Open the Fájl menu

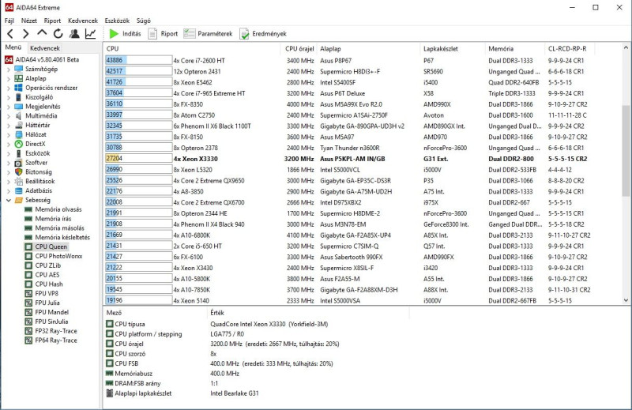9,21
